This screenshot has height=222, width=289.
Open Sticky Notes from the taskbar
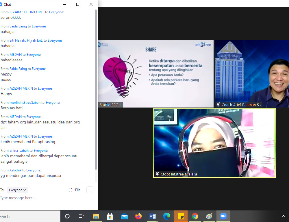181,216
